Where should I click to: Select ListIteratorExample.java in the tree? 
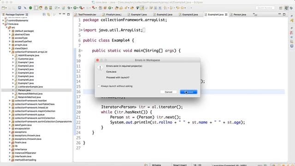pos(30,87)
